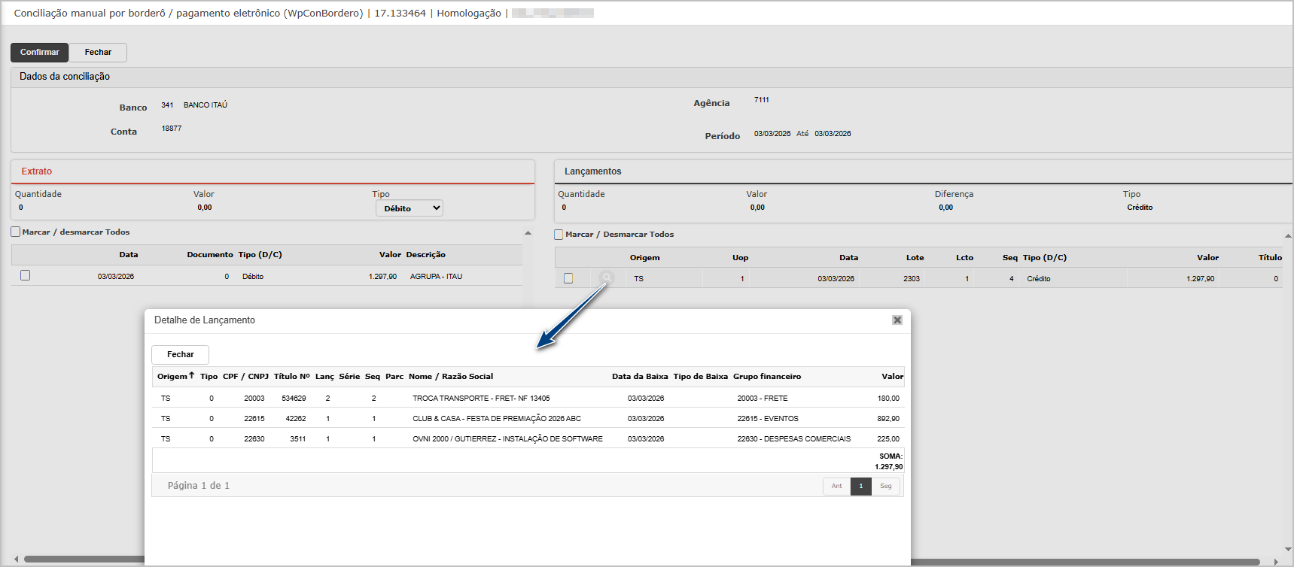
Task: Click the scroll-up arrow in Lançamentos panel
Action: click(1288, 236)
